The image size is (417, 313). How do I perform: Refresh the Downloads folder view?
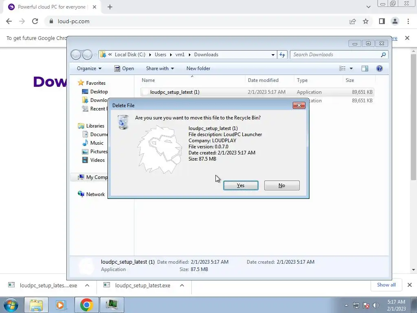point(282,55)
